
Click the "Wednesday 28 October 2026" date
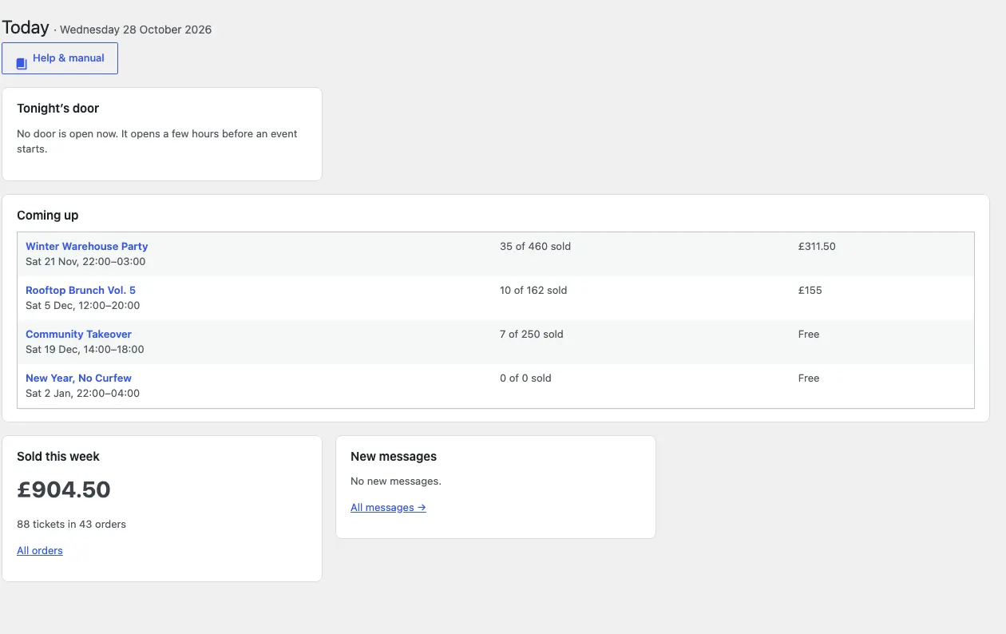pyautogui.click(x=136, y=30)
